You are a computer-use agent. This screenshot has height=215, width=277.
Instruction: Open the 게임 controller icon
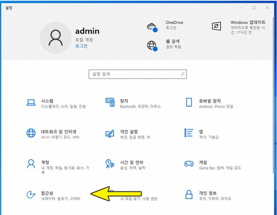189,164
